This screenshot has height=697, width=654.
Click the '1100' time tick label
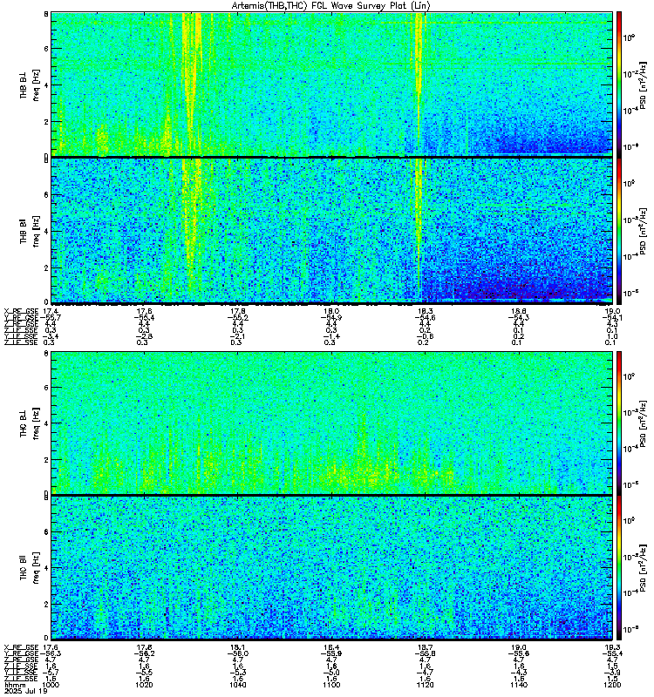click(x=331, y=685)
